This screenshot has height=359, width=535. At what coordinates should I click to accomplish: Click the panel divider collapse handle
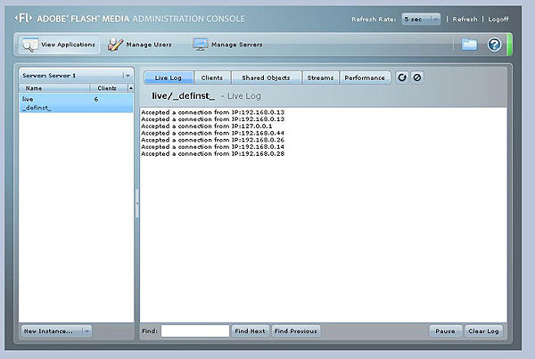pyautogui.click(x=136, y=203)
